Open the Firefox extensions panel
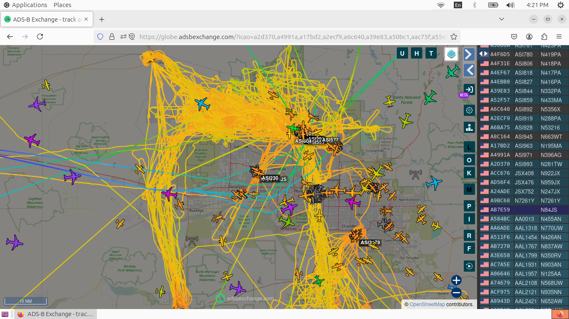 pyautogui.click(x=544, y=37)
